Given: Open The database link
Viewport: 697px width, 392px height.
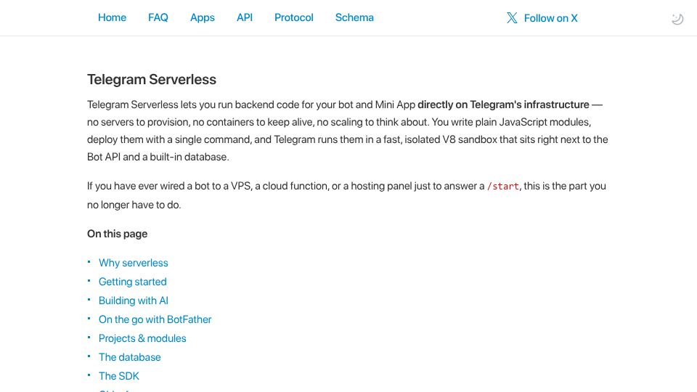Looking at the screenshot, I should pos(129,357).
